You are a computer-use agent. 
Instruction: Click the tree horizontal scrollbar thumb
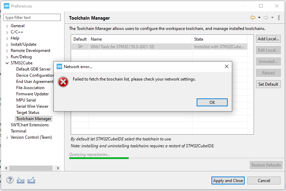tap(31, 168)
